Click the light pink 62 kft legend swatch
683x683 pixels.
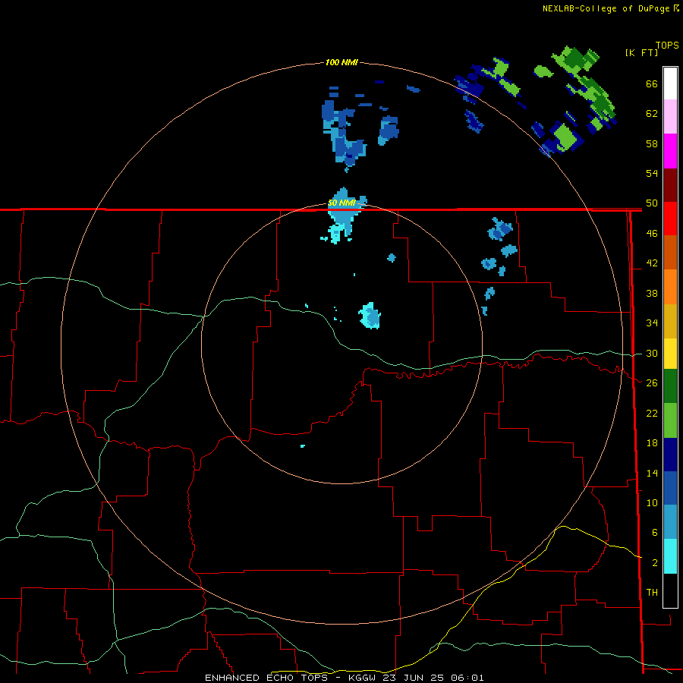coord(670,117)
